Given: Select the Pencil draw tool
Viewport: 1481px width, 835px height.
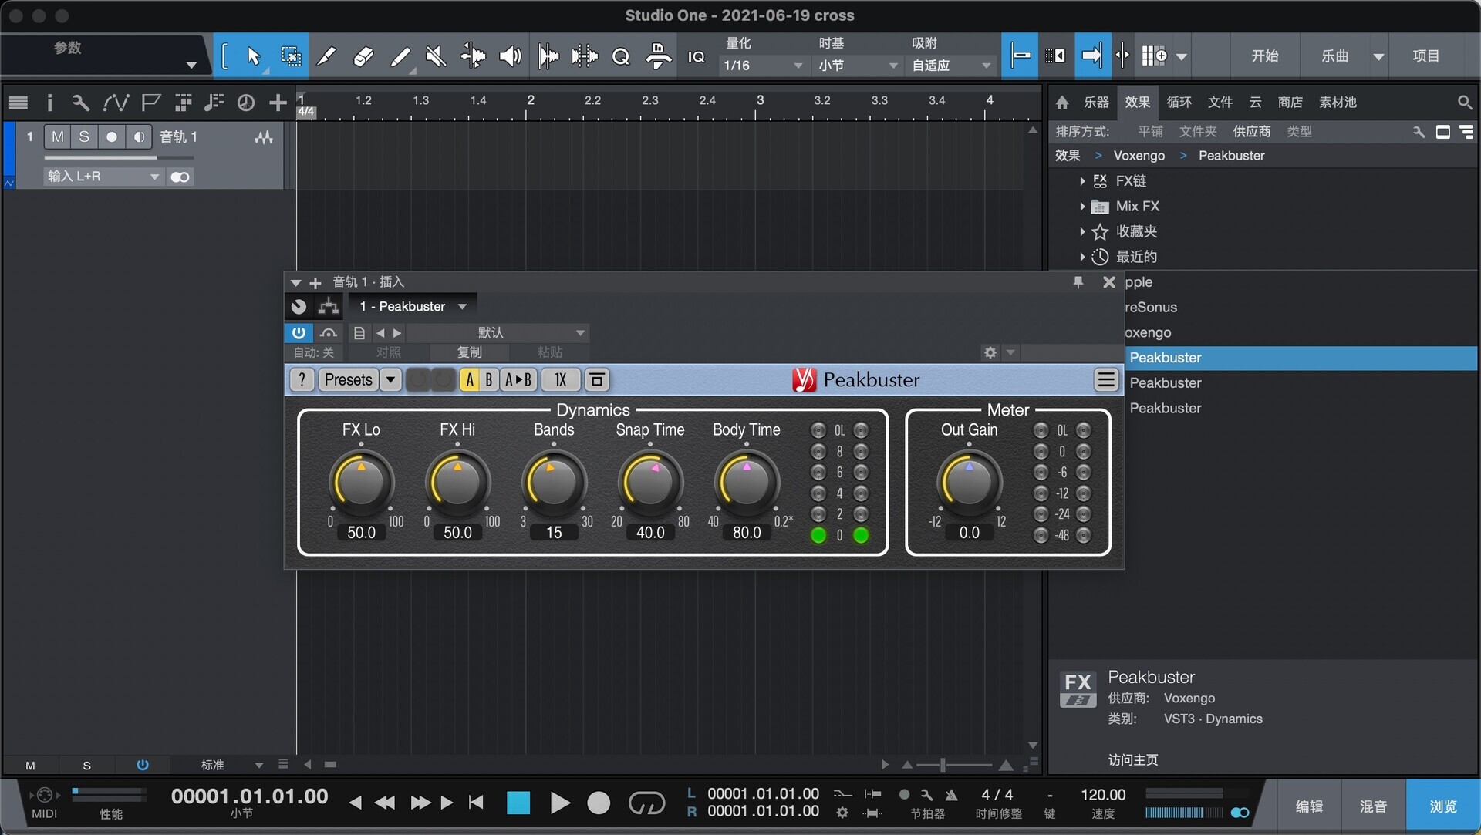Looking at the screenshot, I should (327, 56).
